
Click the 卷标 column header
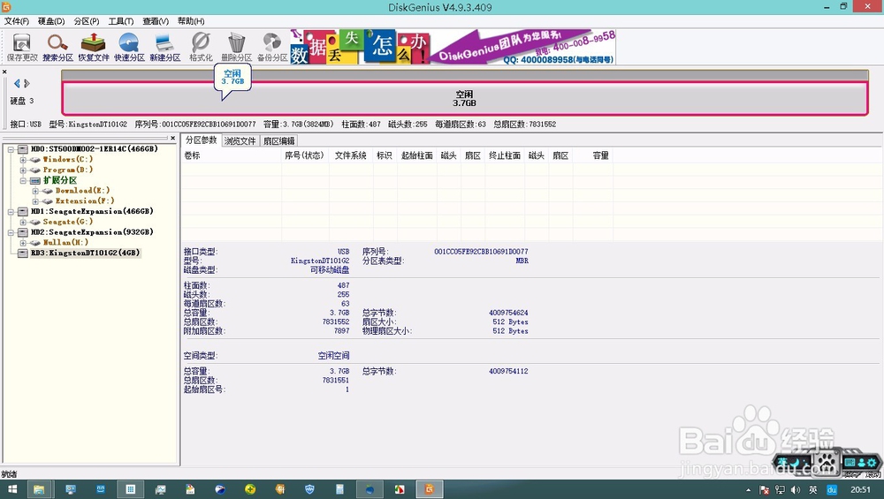(x=232, y=155)
